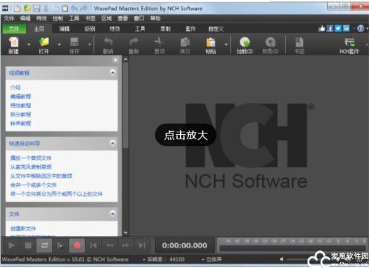Click the 加载CD (Load CD) icon
Image resolution: width=369 pixels, height=269 pixels.
(244, 43)
